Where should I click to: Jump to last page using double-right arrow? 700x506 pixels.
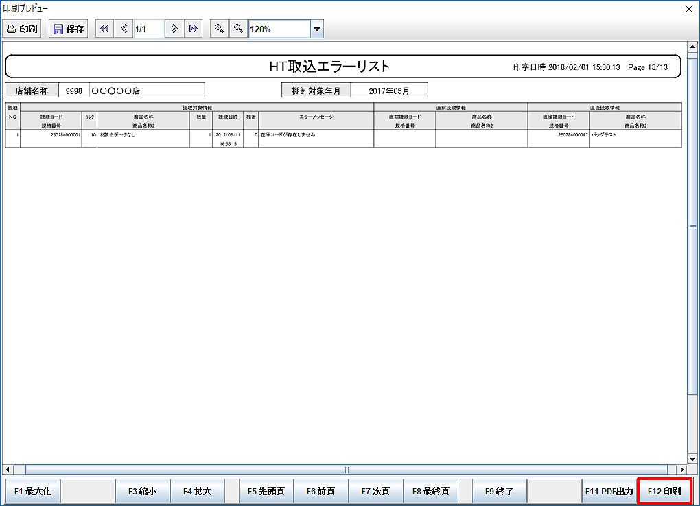[x=194, y=29]
